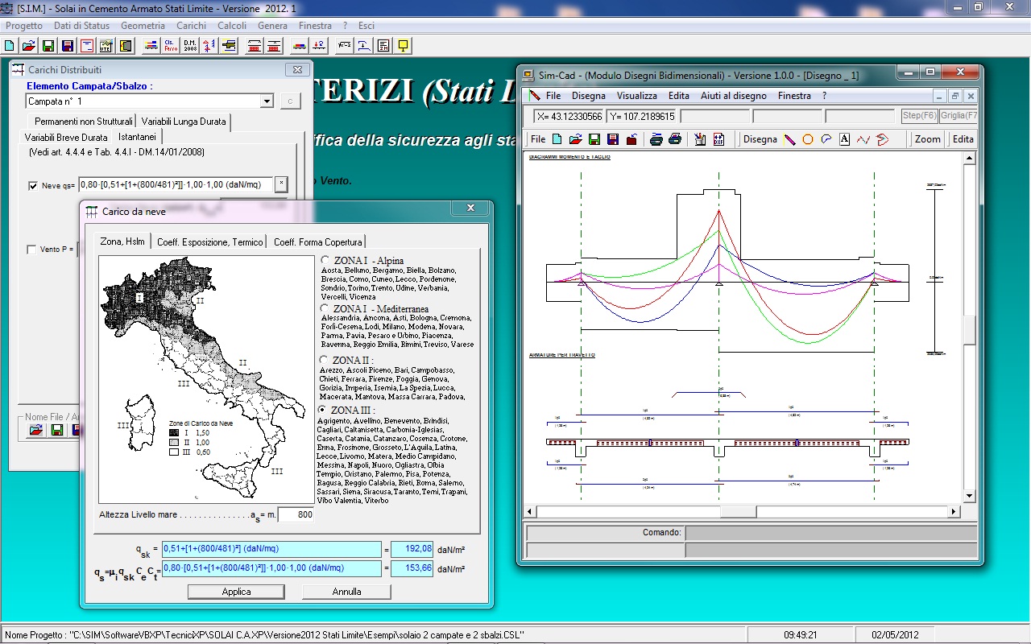Uncheck the Neve qs checkbox

[x=33, y=186]
